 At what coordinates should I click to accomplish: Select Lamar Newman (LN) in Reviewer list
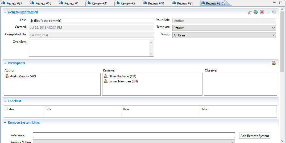click(x=123, y=81)
